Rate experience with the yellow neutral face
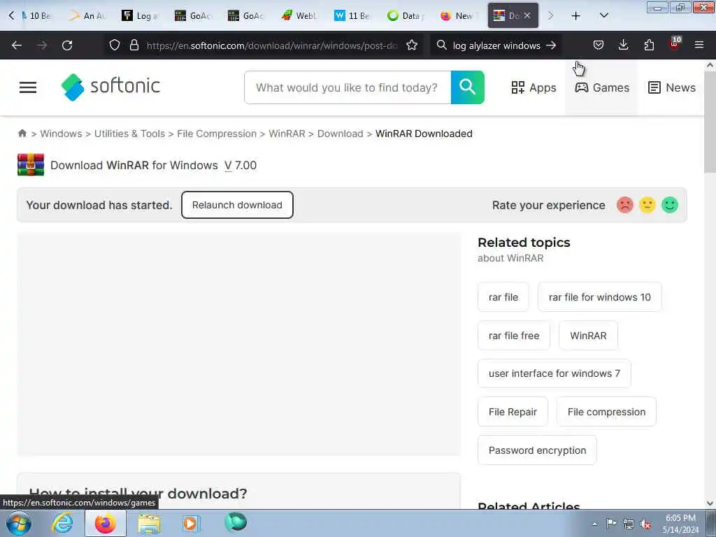The width and height of the screenshot is (716, 537). (x=647, y=205)
